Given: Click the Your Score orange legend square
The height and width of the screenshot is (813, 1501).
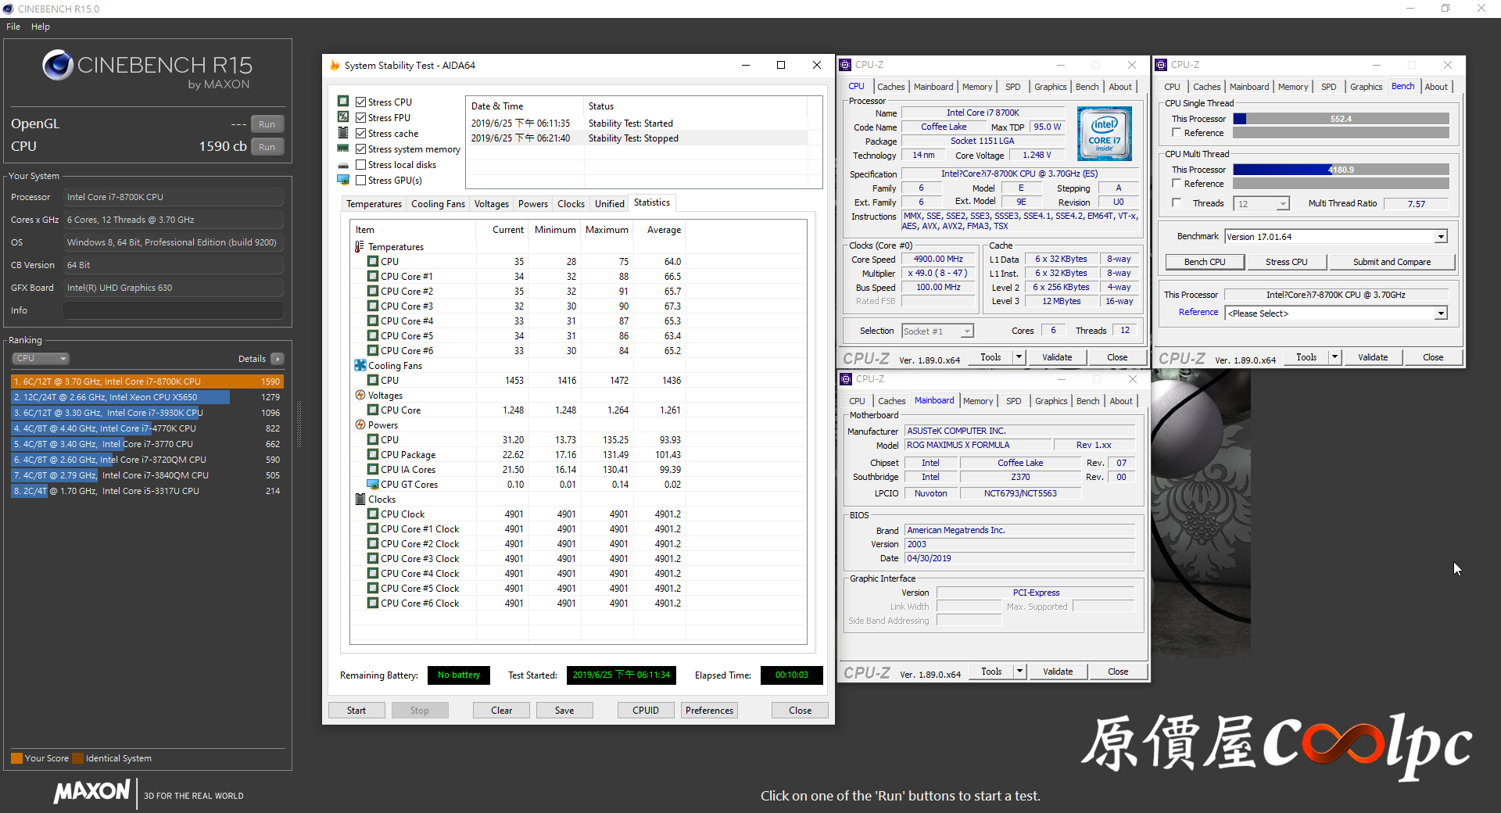Looking at the screenshot, I should pos(16,758).
